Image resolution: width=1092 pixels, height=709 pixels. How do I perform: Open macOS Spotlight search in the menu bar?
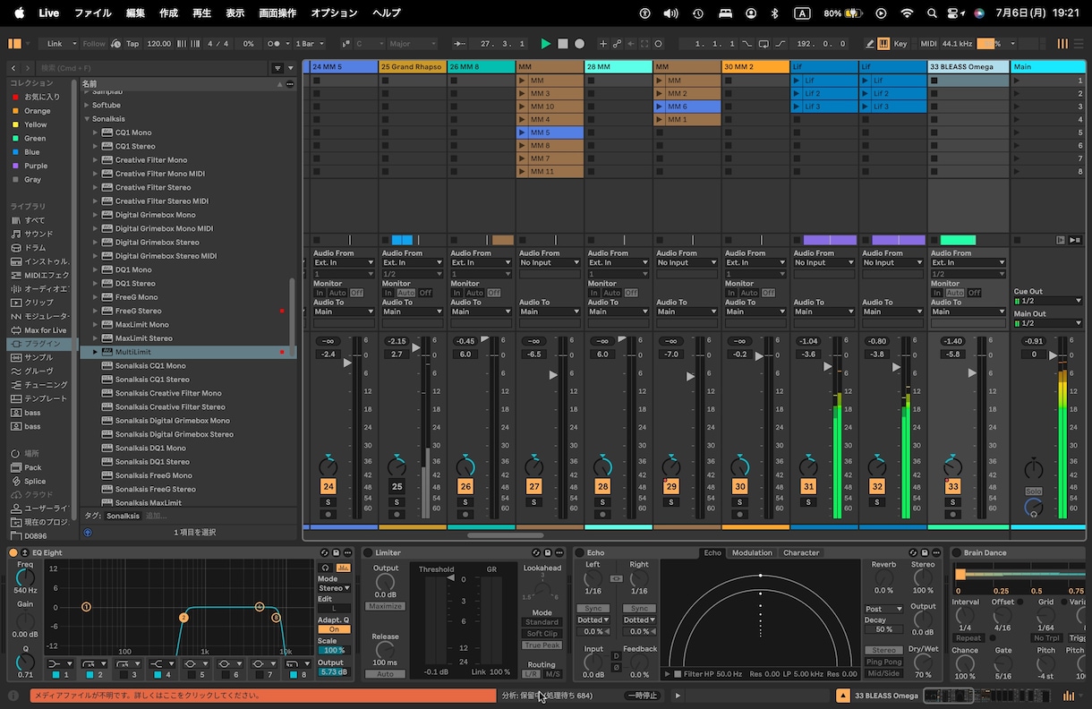click(x=932, y=13)
